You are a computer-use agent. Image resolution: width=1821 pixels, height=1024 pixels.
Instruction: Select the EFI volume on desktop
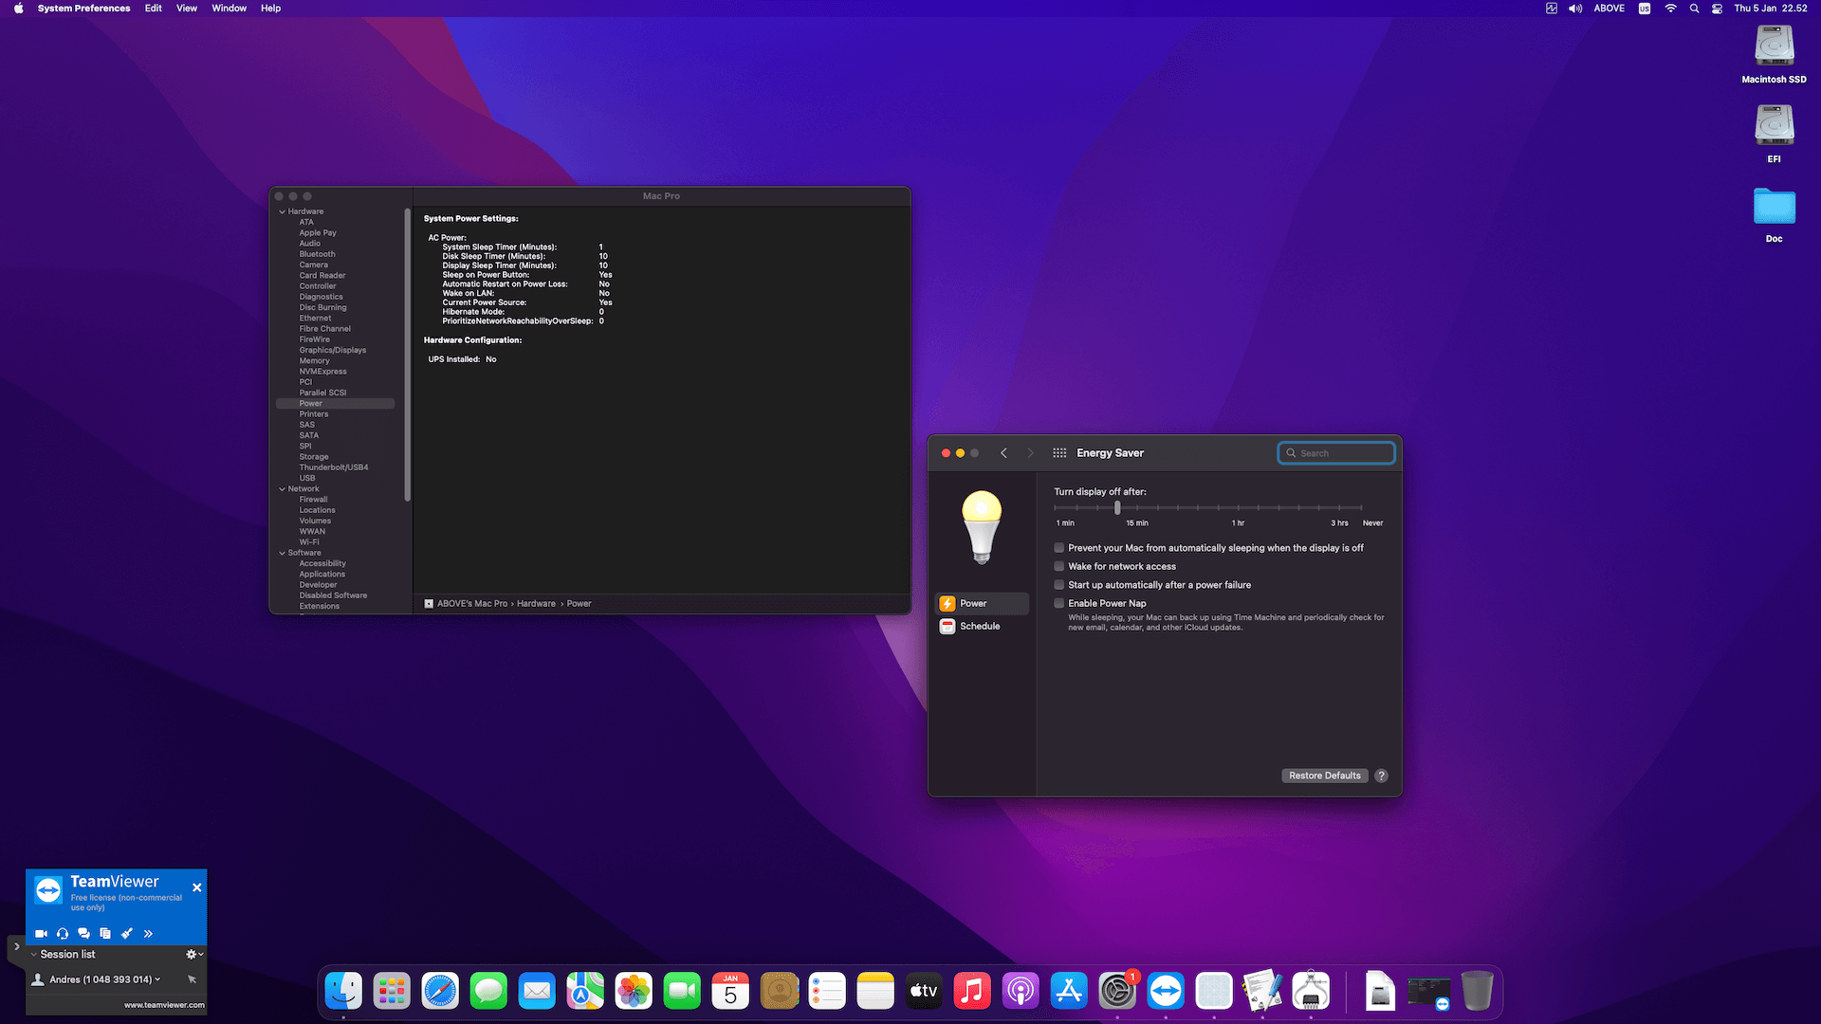tap(1774, 125)
